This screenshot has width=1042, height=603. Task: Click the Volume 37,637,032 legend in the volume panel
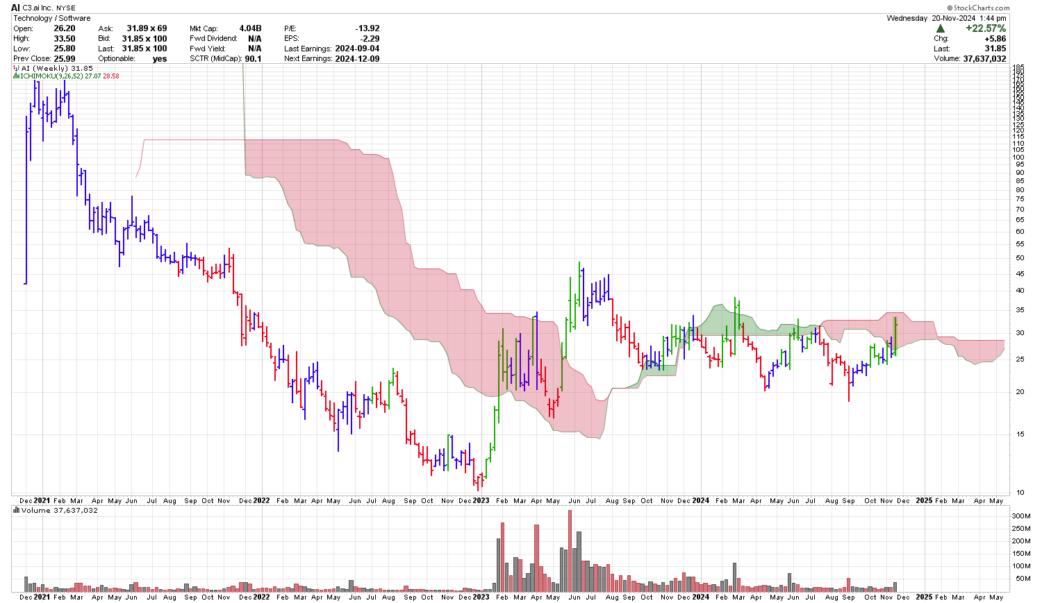[x=60, y=510]
